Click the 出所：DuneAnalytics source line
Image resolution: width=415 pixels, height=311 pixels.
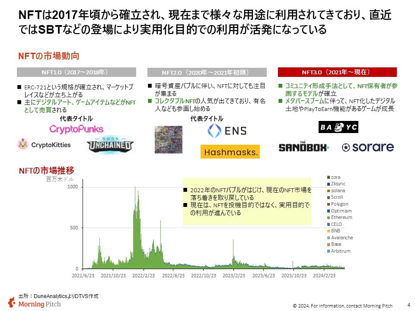pos(58,296)
